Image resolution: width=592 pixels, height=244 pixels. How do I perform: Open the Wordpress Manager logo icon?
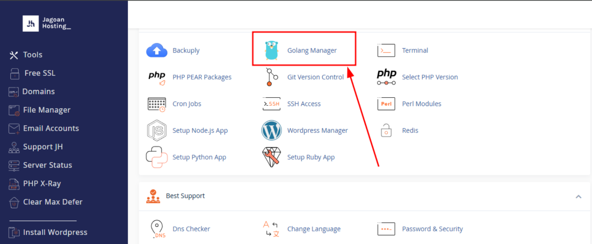click(x=271, y=130)
